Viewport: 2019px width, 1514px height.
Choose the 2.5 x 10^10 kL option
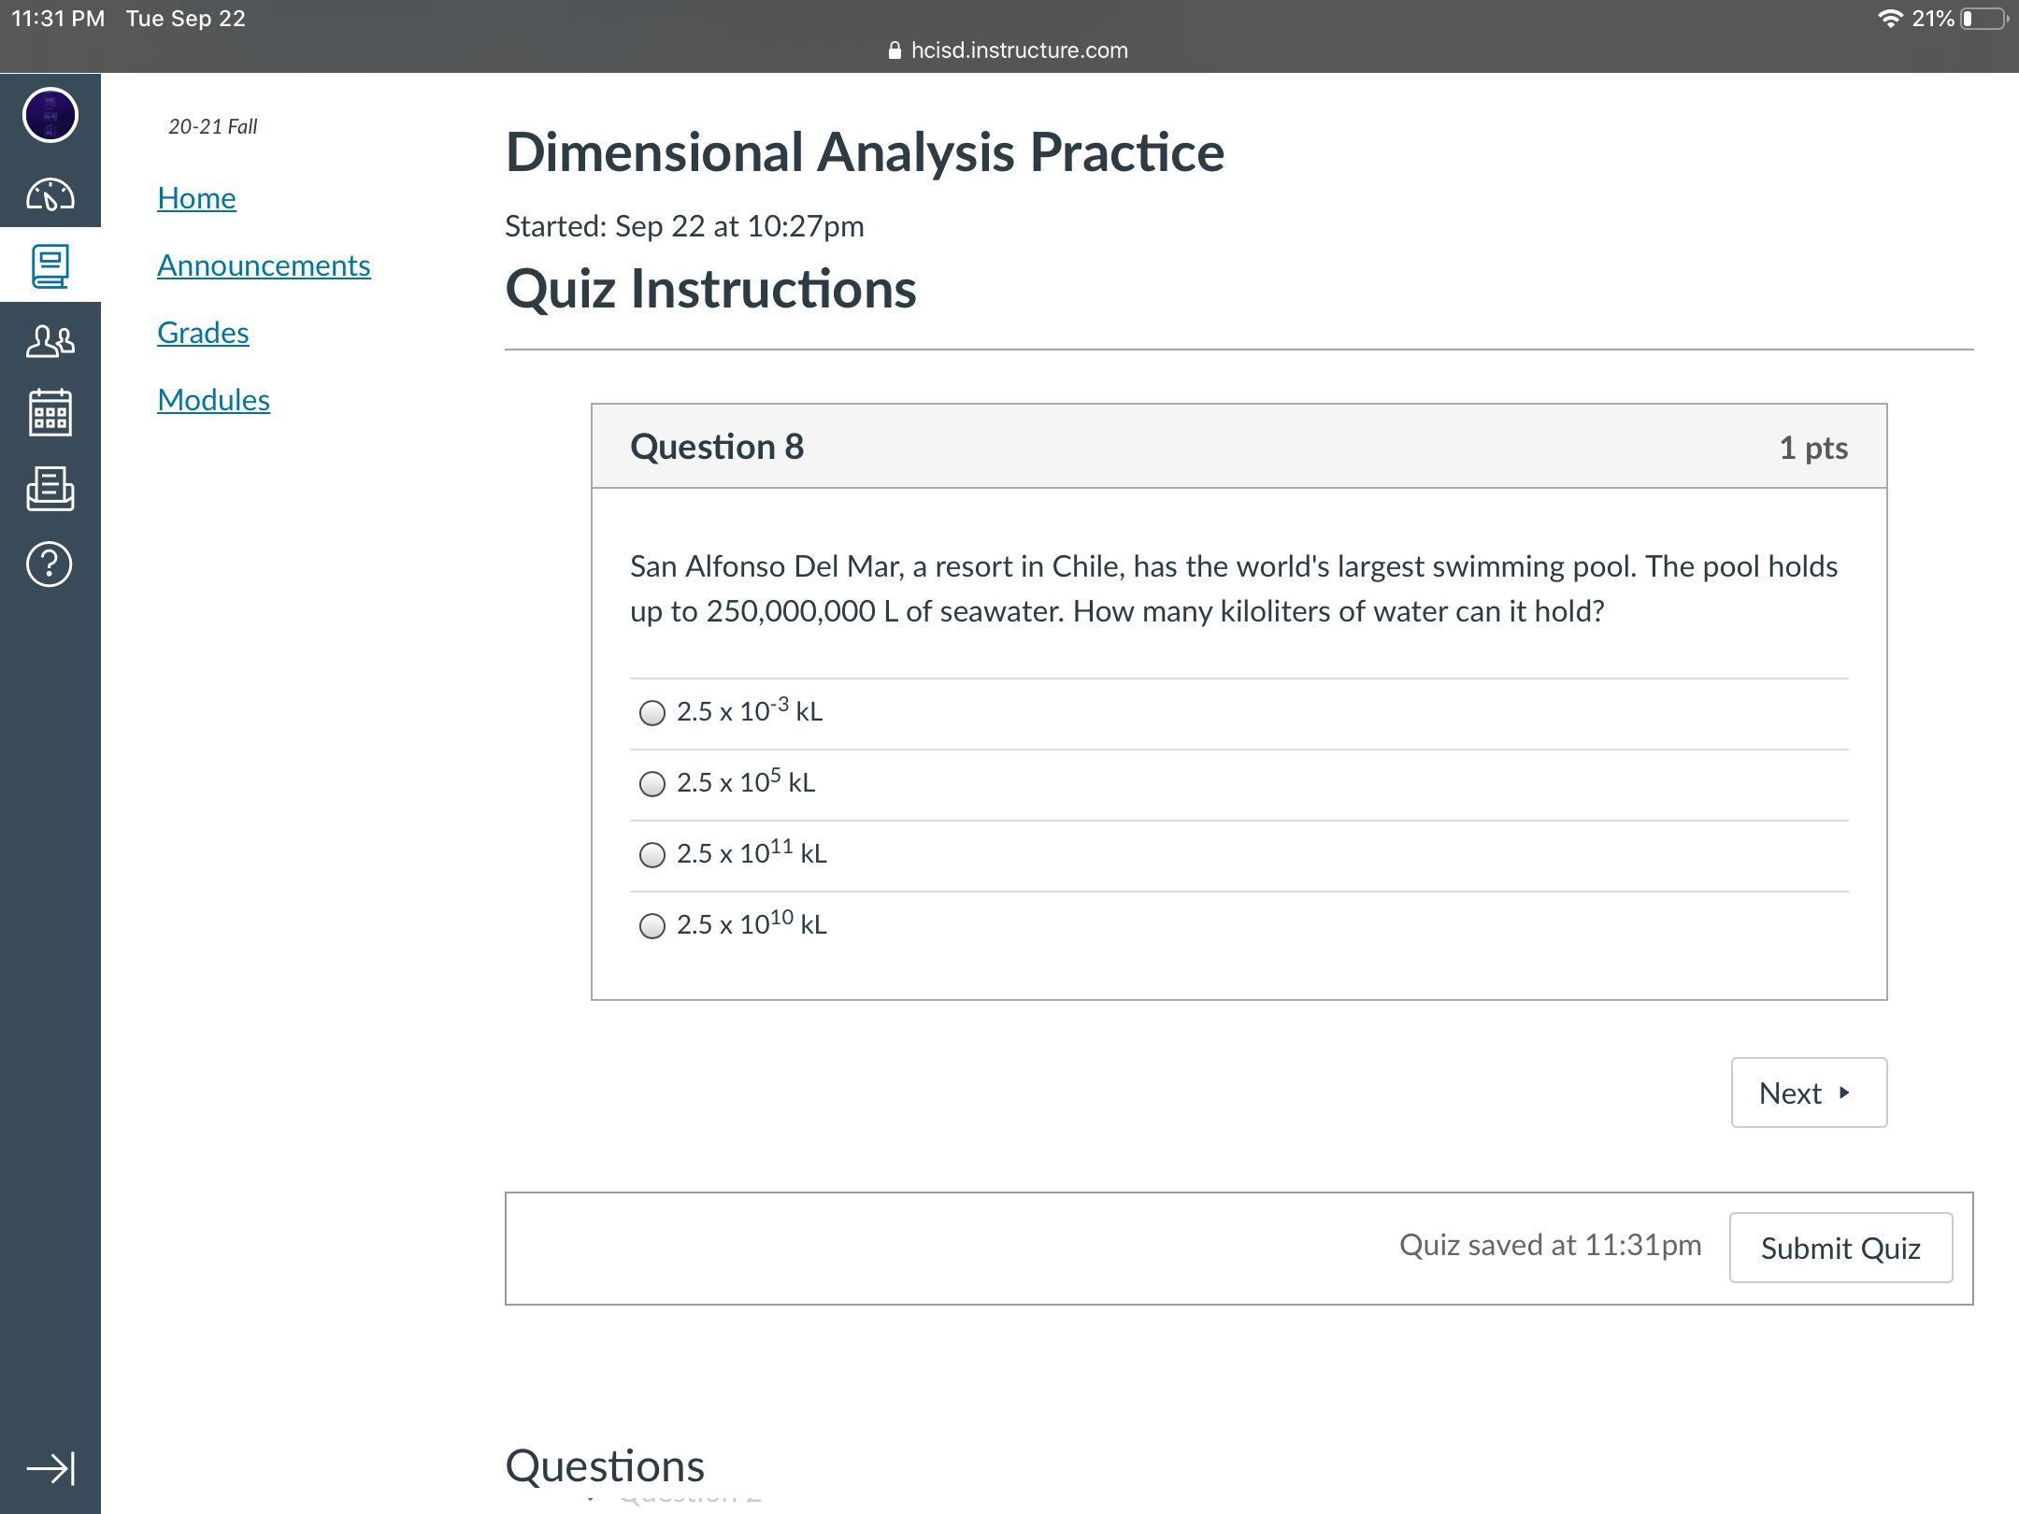coord(652,926)
